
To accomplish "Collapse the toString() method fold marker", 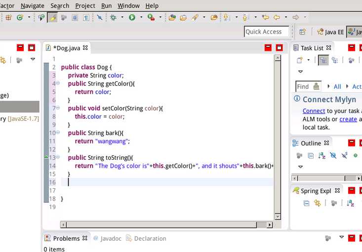I will tap(58, 157).
